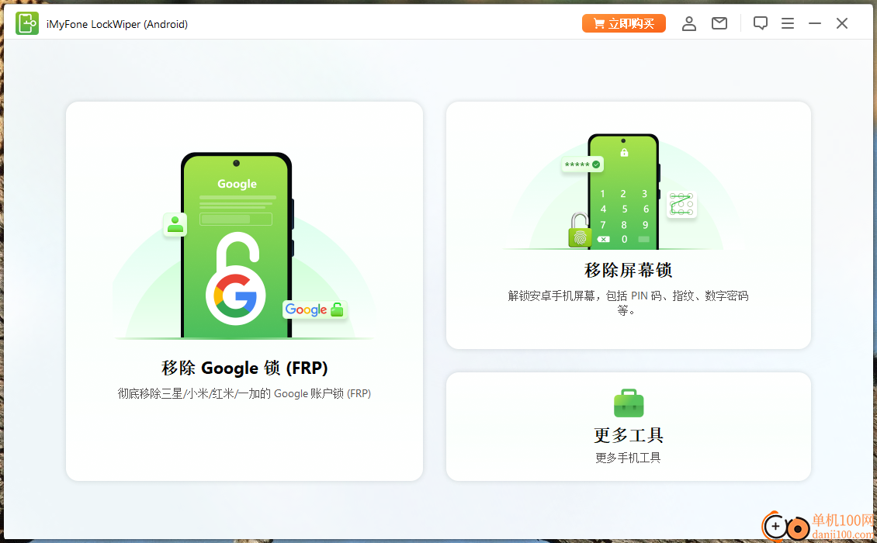Select 移除屏幕锁 heading
The image size is (877, 543).
[628, 270]
